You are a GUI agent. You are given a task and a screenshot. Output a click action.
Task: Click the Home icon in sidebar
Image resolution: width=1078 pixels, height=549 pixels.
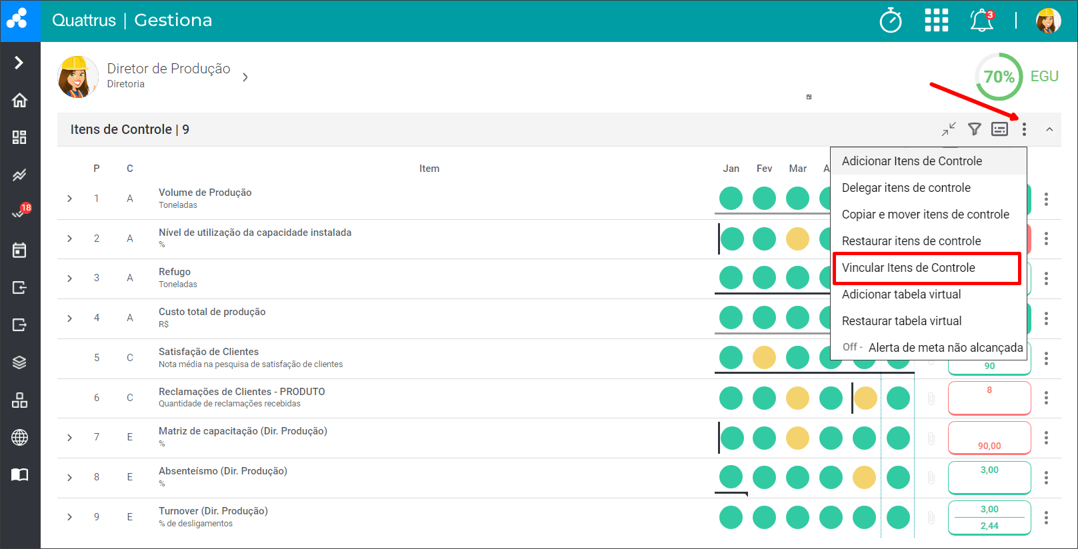tap(20, 100)
